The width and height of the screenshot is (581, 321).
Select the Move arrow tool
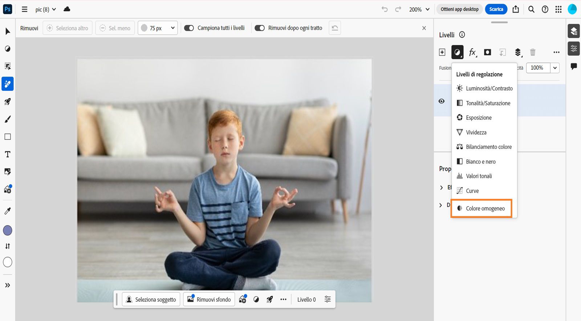pyautogui.click(x=8, y=32)
